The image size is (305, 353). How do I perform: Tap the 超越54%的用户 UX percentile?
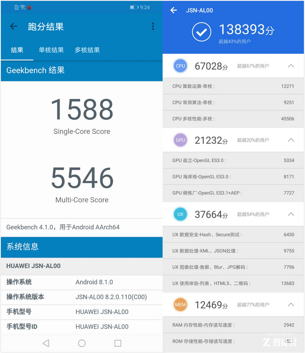(x=253, y=214)
